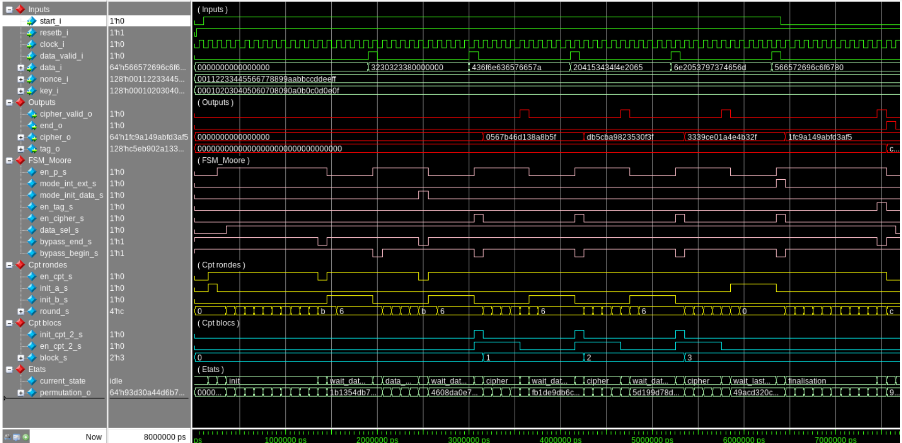
Task: Click the red Inputs group icon
Action: tap(20, 9)
